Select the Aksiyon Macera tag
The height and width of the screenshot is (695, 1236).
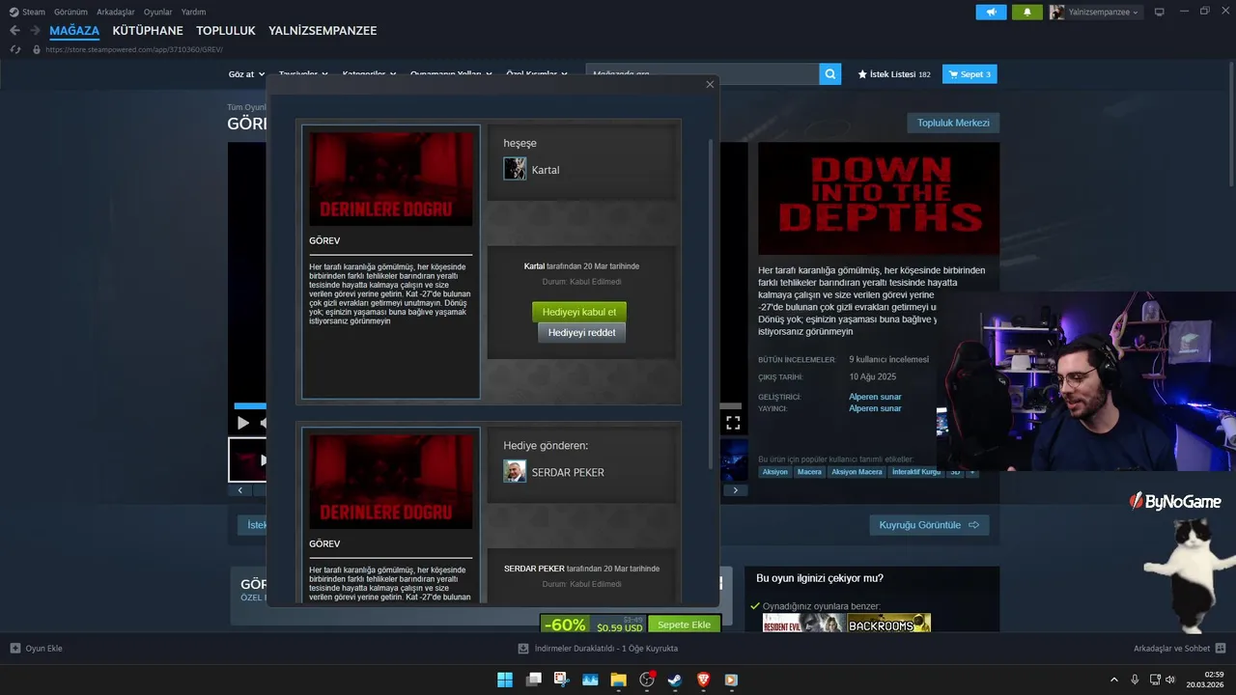click(857, 472)
